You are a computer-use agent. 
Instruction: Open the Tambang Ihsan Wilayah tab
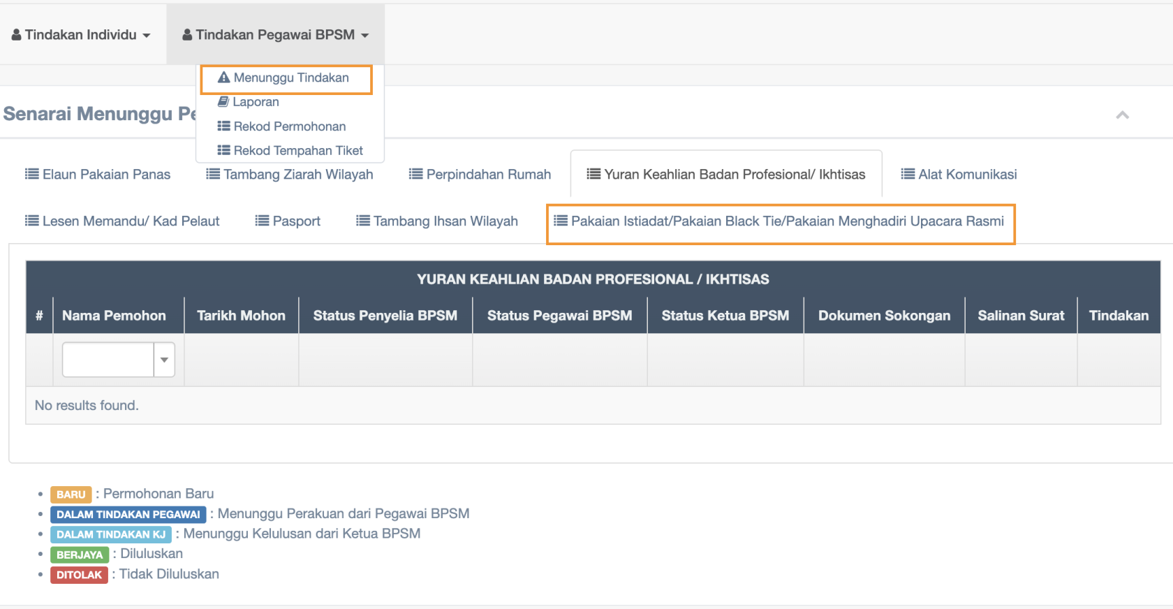point(437,221)
